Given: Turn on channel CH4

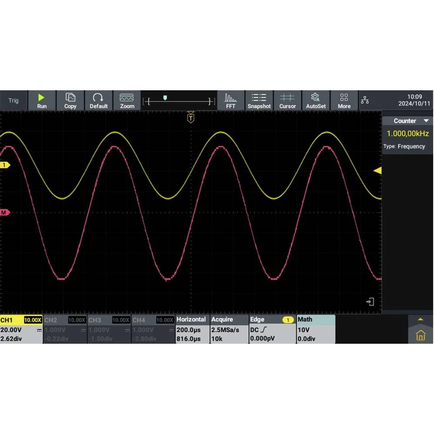Looking at the screenshot, I should [x=153, y=329].
